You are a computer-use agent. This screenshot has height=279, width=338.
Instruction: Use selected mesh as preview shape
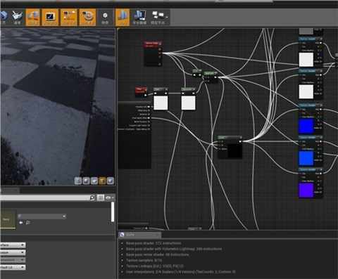tap(111, 181)
